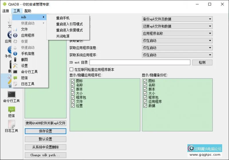Image resolution: width=229 pixels, height=160 pixels.
Task: Open the 备份apk文件及数据 dropdown
Action: 177,19
